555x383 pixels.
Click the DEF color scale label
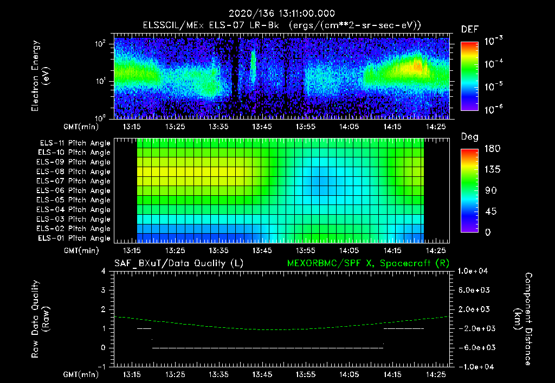[470, 29]
